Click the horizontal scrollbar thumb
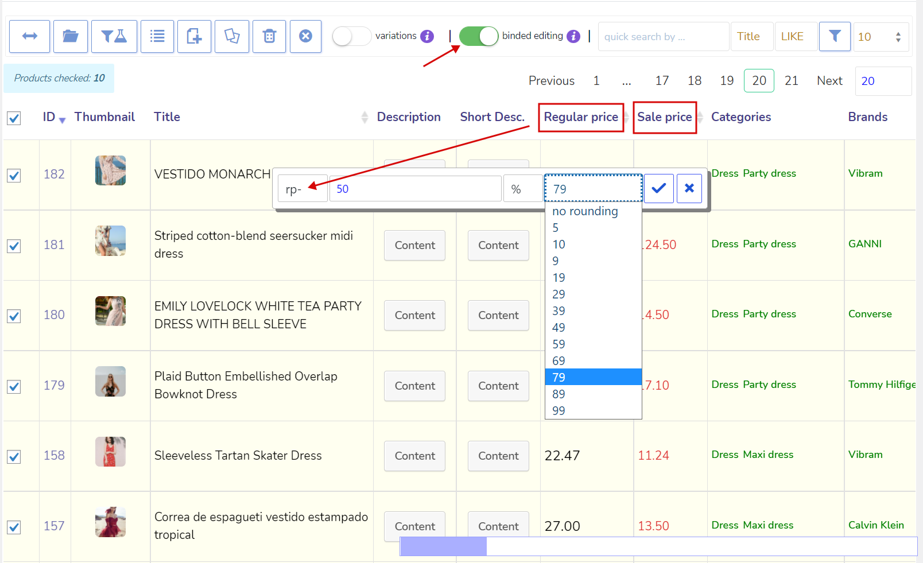Viewport: 923px width, 563px height. click(443, 546)
